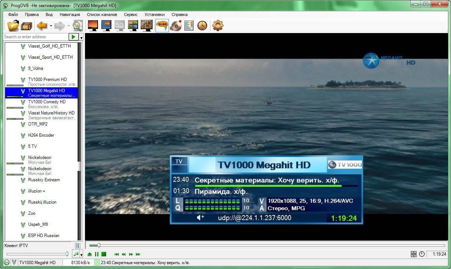The height and width of the screenshot is (269, 451).
Task: Rewind with the green double-left arrows
Action: pyautogui.click(x=124, y=254)
